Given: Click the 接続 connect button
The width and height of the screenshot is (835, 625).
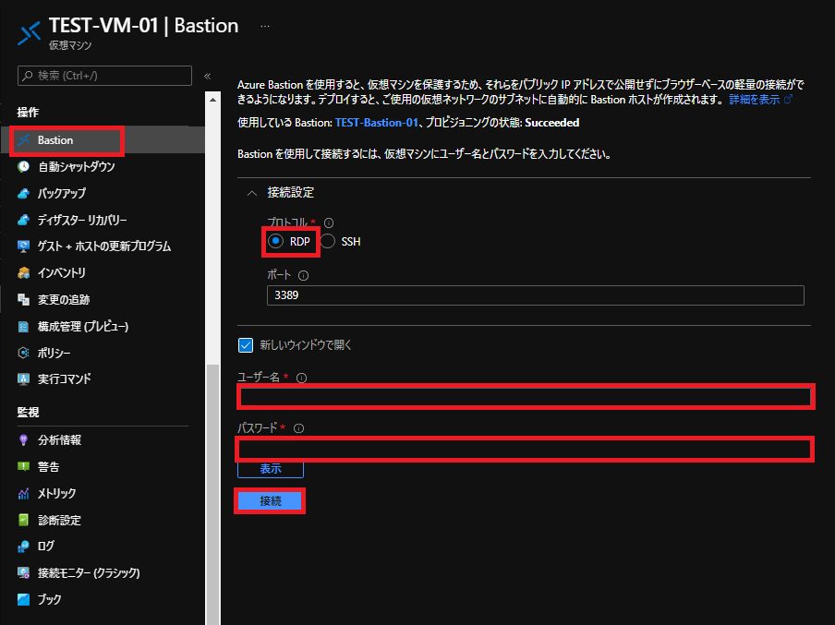Looking at the screenshot, I should (x=270, y=501).
